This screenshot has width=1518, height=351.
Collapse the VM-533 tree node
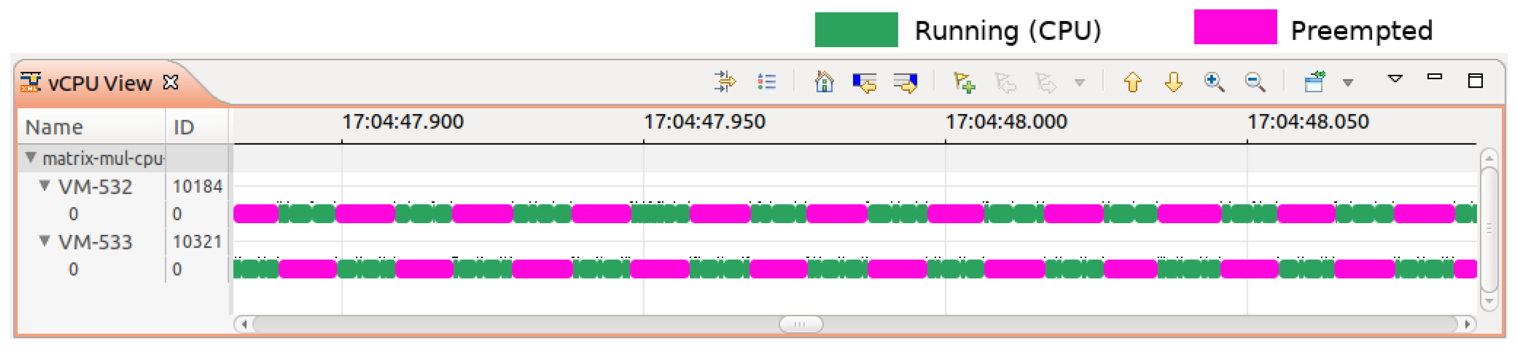44,241
